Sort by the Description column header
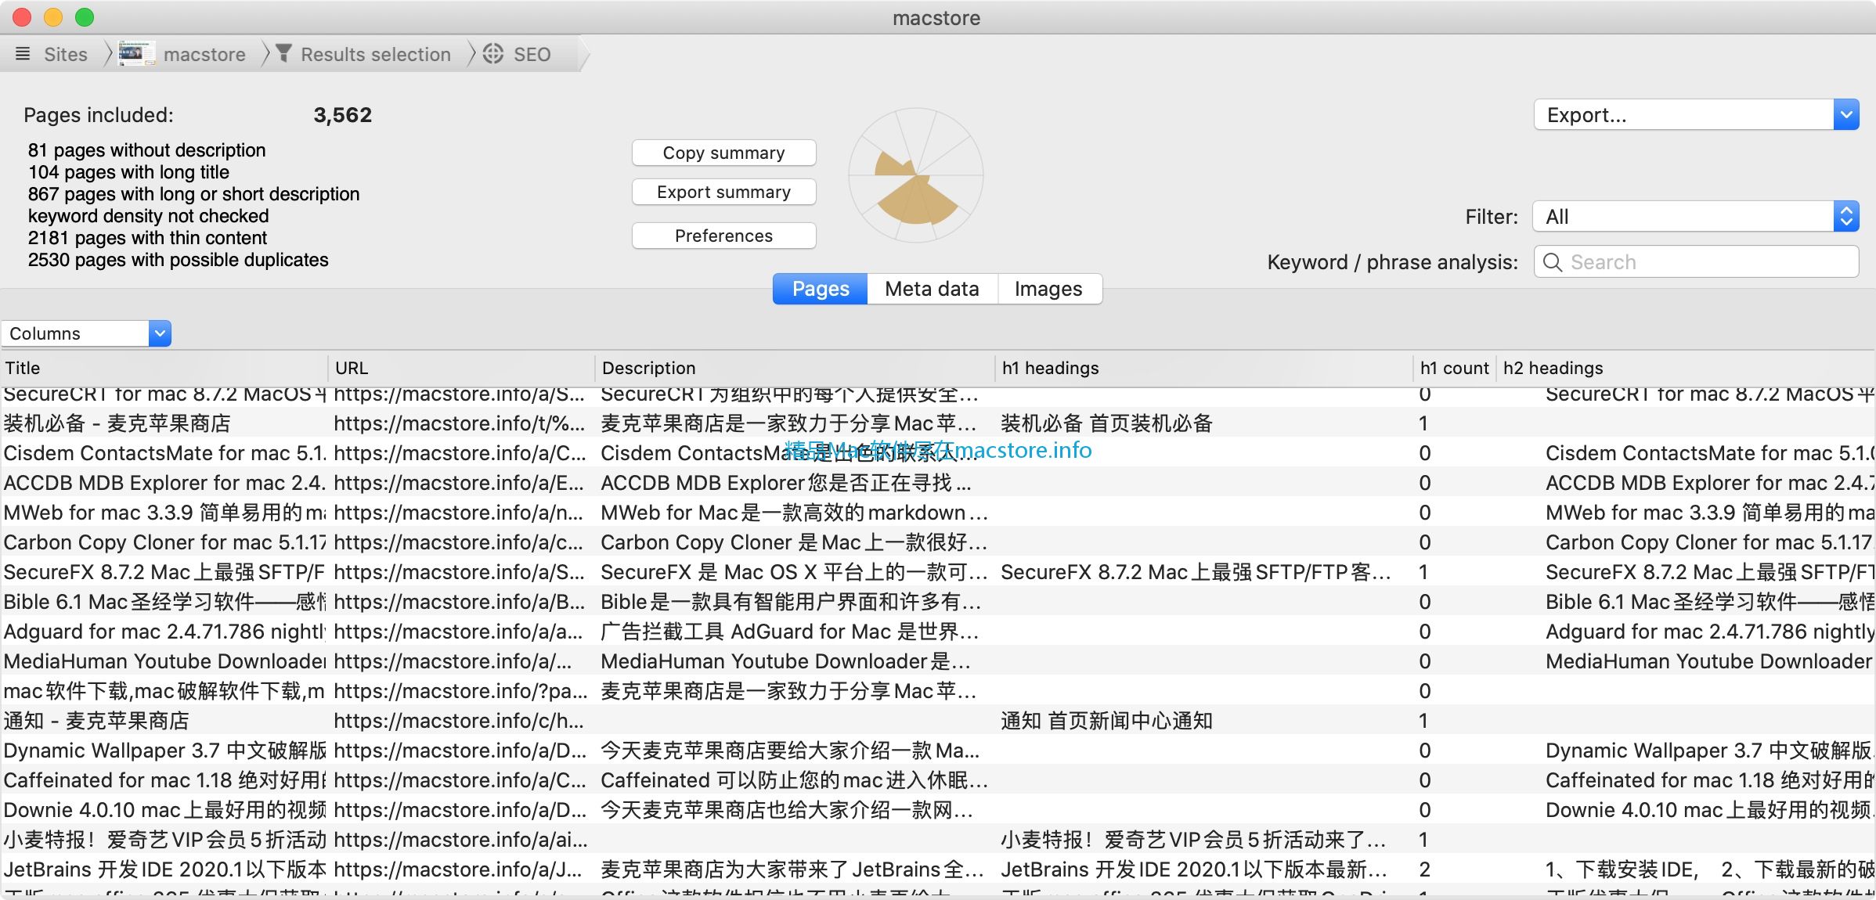1876x900 pixels. (795, 368)
